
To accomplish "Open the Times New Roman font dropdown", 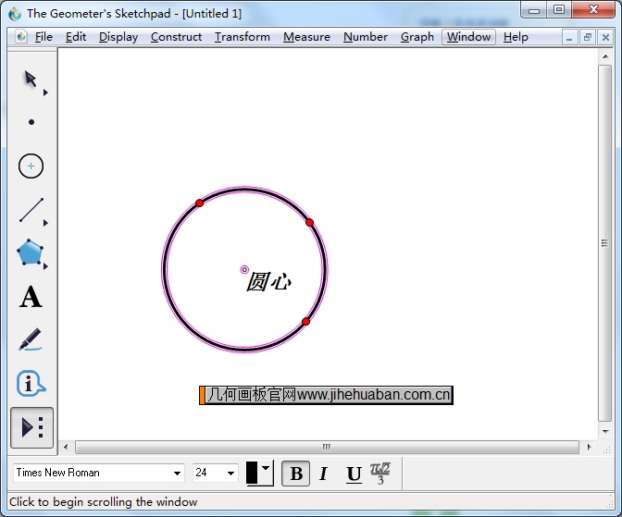I will pos(178,473).
